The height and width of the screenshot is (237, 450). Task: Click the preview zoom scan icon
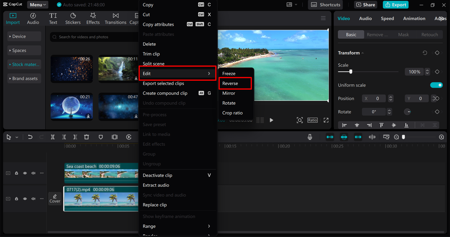tap(300, 120)
